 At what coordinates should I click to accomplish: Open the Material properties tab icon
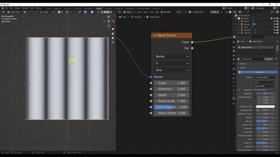point(234,99)
